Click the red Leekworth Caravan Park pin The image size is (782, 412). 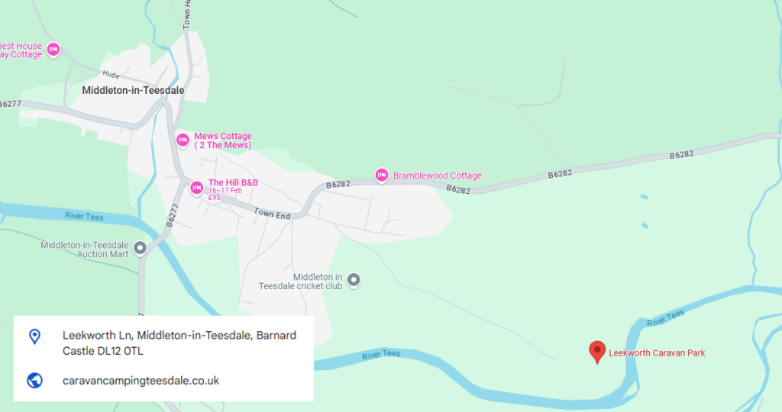click(597, 352)
